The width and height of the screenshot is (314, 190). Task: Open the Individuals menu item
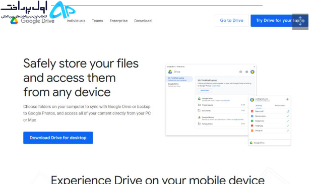click(x=76, y=21)
